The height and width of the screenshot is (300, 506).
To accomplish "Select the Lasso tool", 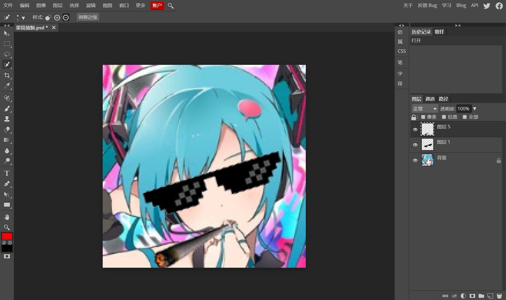I will click(7, 54).
